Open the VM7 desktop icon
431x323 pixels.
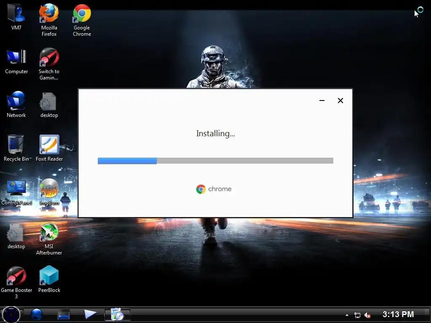(x=16, y=16)
